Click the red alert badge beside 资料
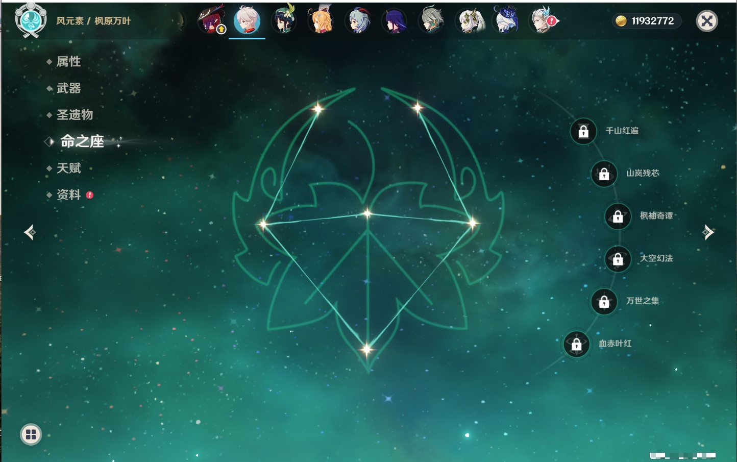This screenshot has width=737, height=462. pos(90,195)
